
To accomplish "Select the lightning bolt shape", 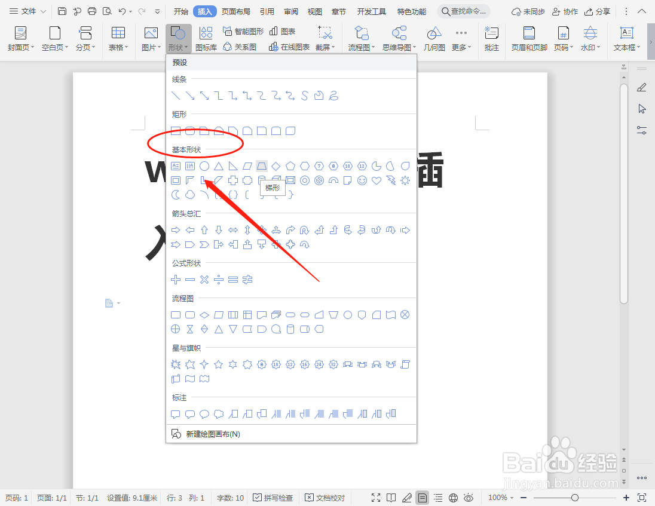I will [x=391, y=180].
